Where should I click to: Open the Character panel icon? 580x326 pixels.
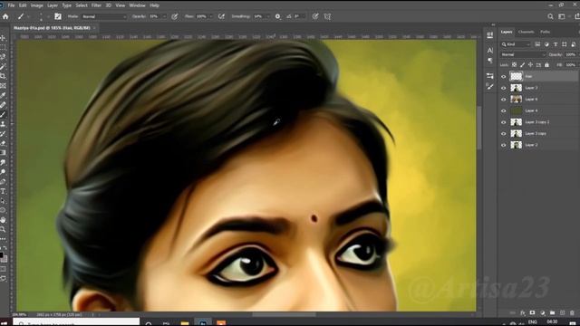(489, 50)
